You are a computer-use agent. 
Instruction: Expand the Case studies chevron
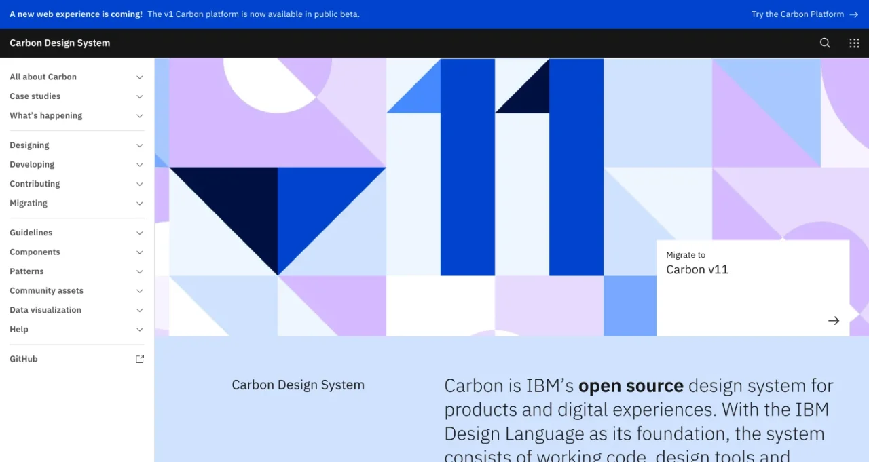[140, 96]
